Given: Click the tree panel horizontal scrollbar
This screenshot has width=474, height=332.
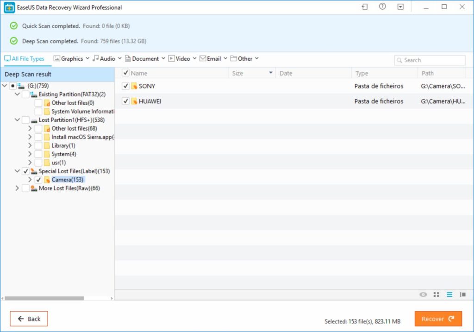Looking at the screenshot, I should [x=44, y=298].
